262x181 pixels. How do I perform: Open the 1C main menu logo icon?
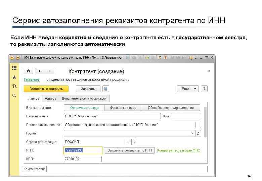[12, 58]
